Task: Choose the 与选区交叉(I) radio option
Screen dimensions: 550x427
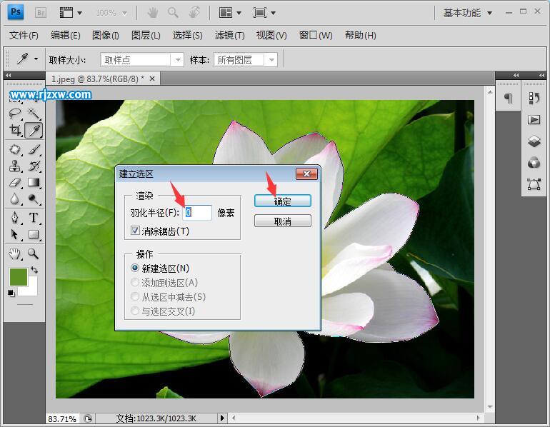Action: point(135,311)
